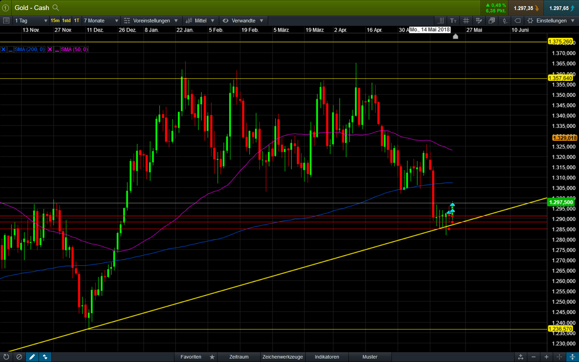Image resolution: width=579 pixels, height=362 pixels.
Task: Toggle the grid display icon
Action: point(466,21)
